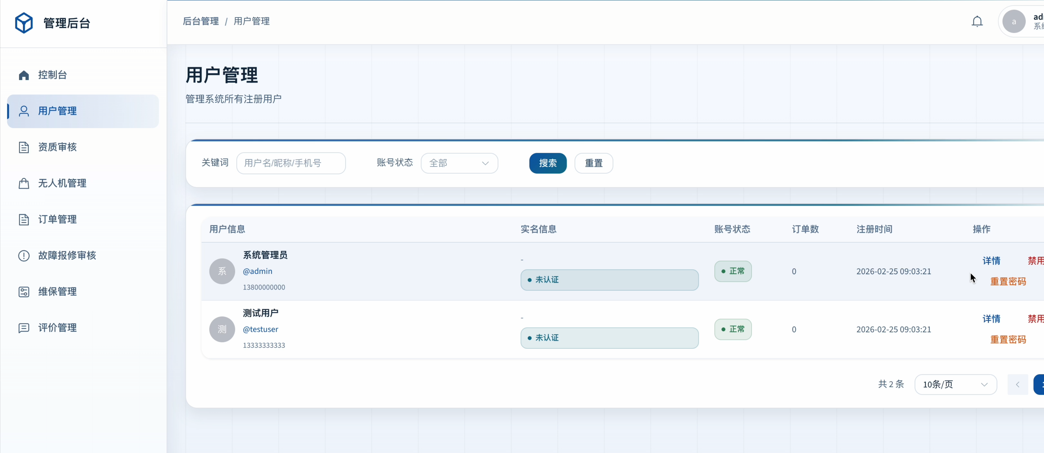1044x453 pixels.
Task: Click the @testuser username
Action: coord(261,329)
